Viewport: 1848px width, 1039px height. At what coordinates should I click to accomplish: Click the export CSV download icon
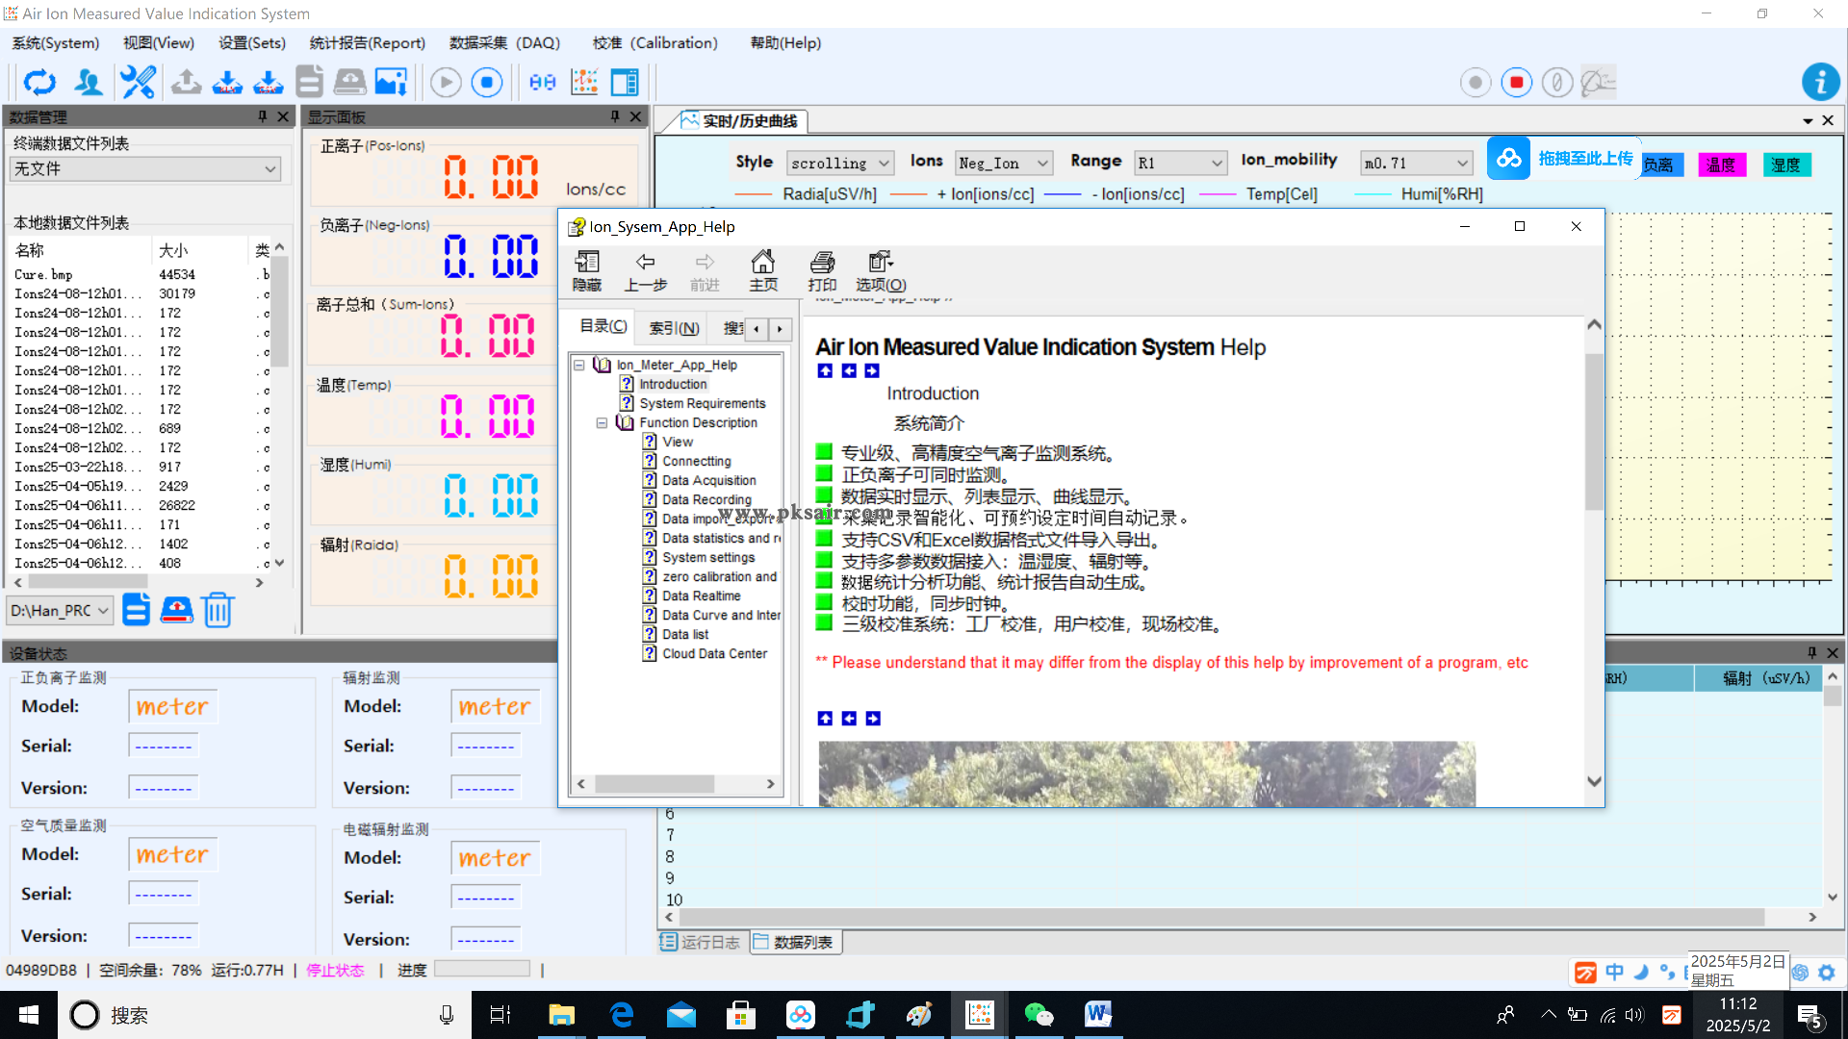click(268, 83)
